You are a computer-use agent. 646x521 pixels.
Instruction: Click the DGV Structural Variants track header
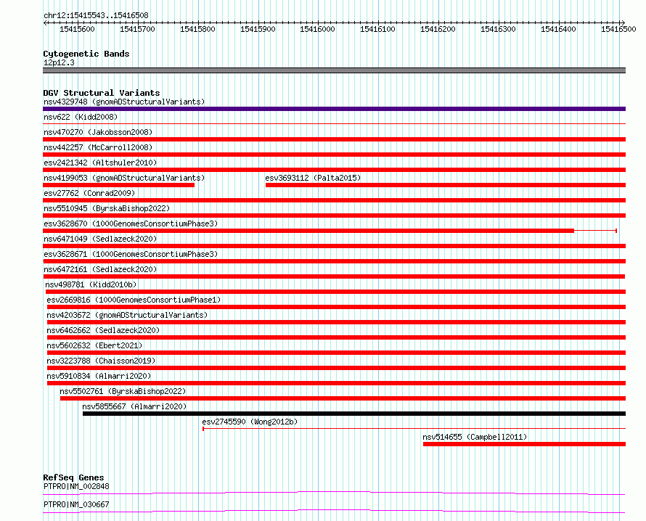(x=102, y=93)
